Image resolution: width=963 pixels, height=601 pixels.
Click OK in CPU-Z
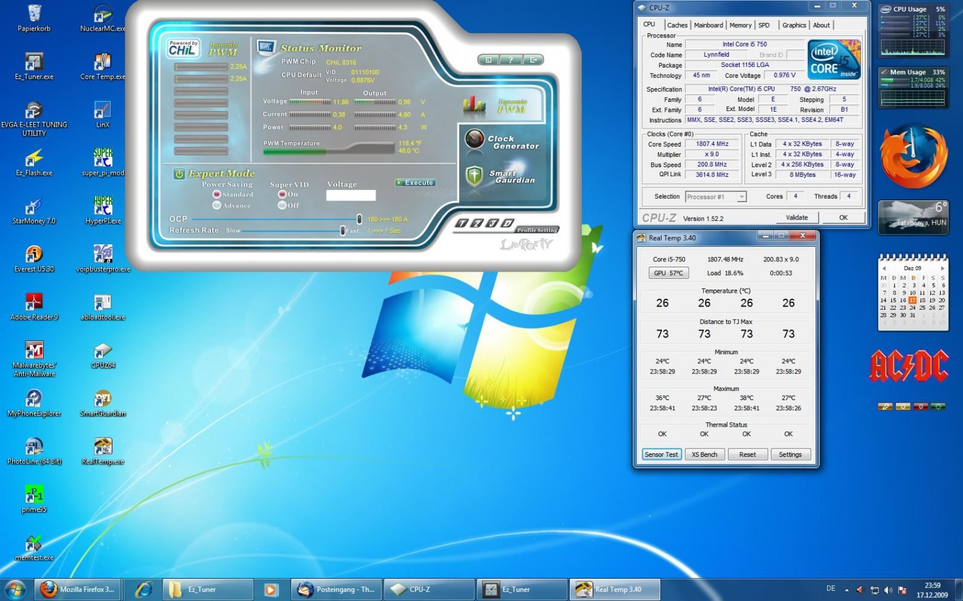[843, 217]
